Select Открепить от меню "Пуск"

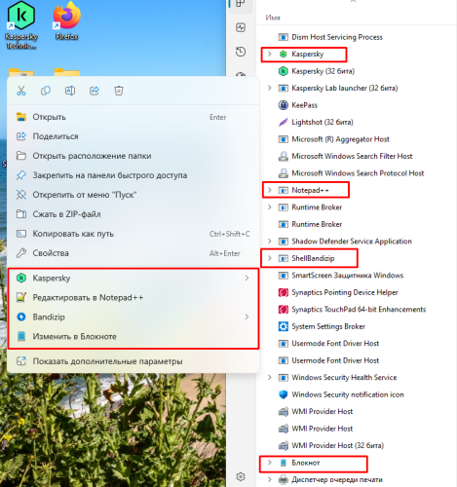pyautogui.click(x=133, y=195)
